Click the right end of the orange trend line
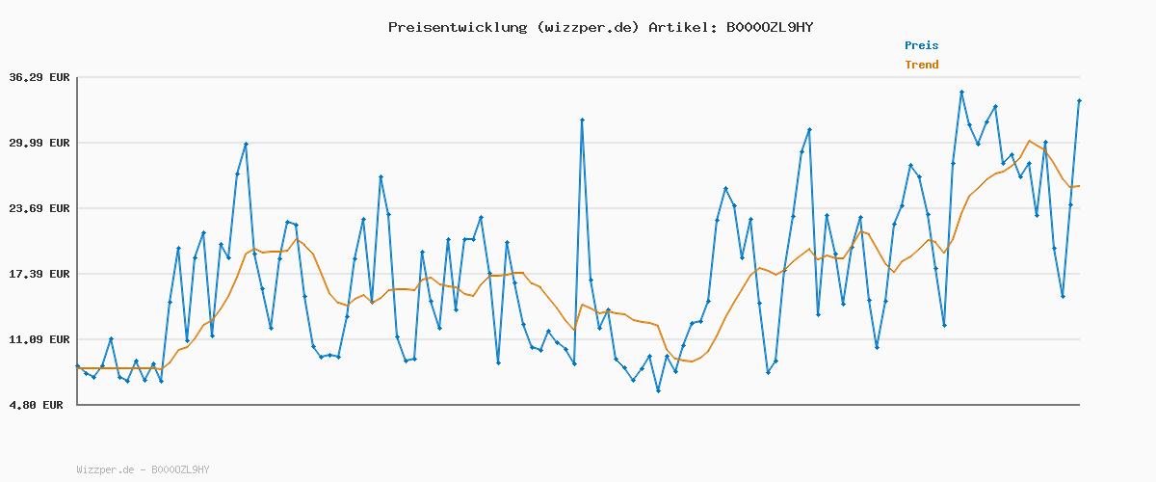The height and width of the screenshot is (482, 1156). click(1079, 186)
